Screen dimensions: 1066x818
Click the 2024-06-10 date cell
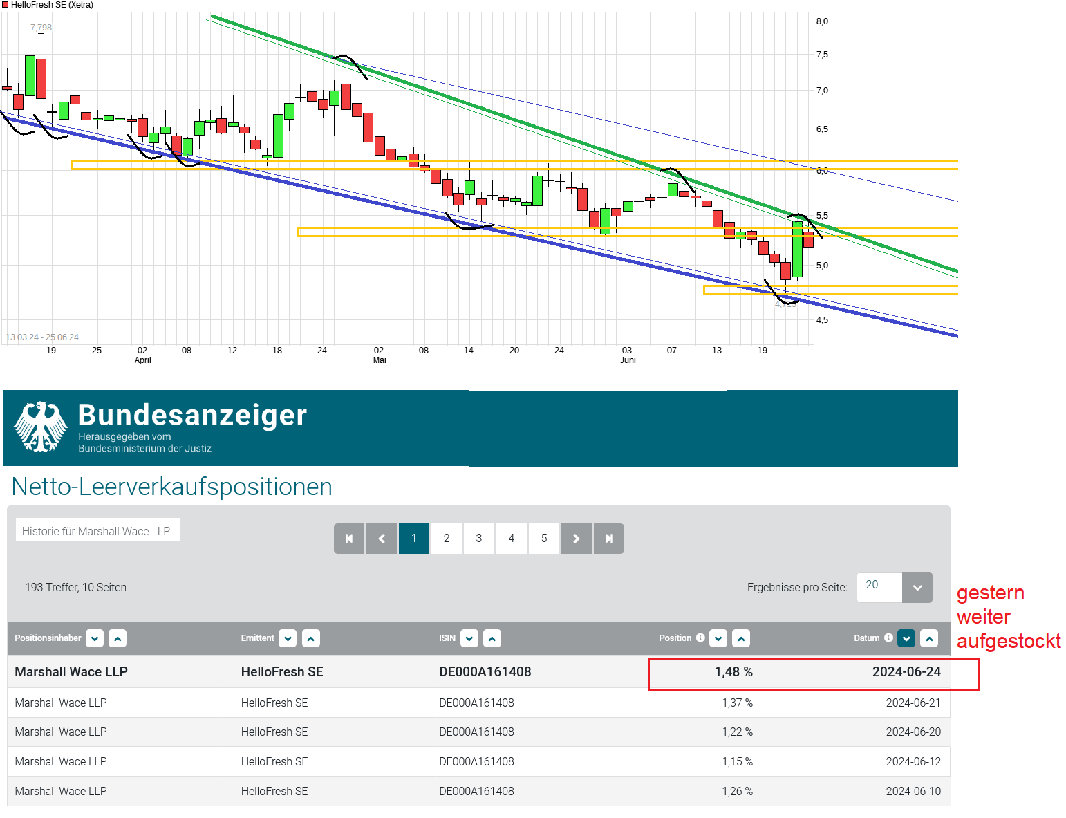(913, 791)
